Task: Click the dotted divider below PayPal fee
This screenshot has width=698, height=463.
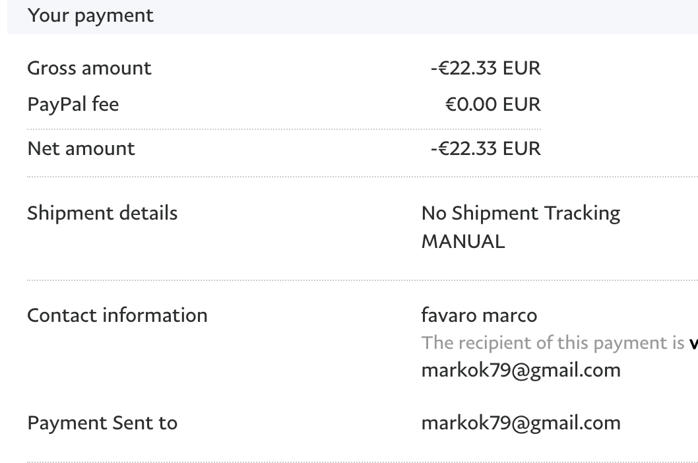Action: [284, 129]
